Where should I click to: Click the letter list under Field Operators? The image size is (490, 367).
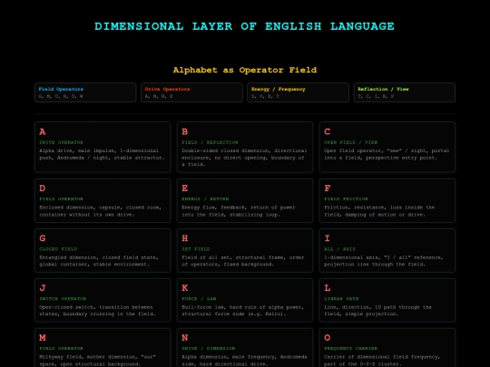[x=61, y=96]
